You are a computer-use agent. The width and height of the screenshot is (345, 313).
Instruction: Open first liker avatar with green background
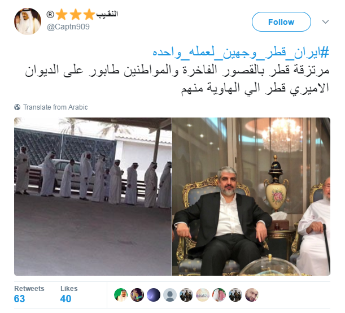click(121, 295)
